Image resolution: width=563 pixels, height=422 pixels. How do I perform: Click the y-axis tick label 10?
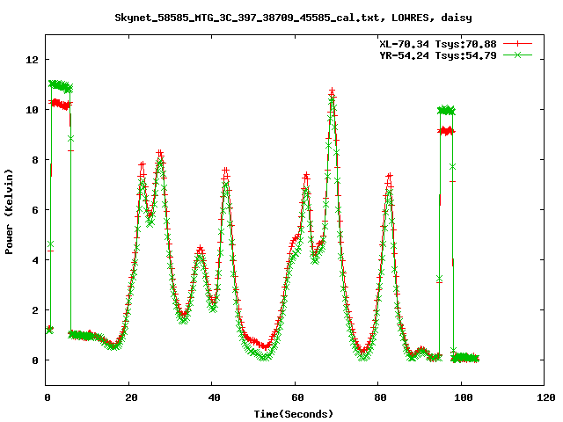[x=32, y=110]
